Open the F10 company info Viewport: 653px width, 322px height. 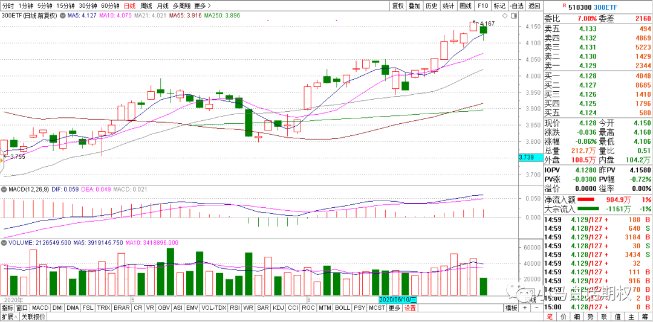(x=482, y=6)
